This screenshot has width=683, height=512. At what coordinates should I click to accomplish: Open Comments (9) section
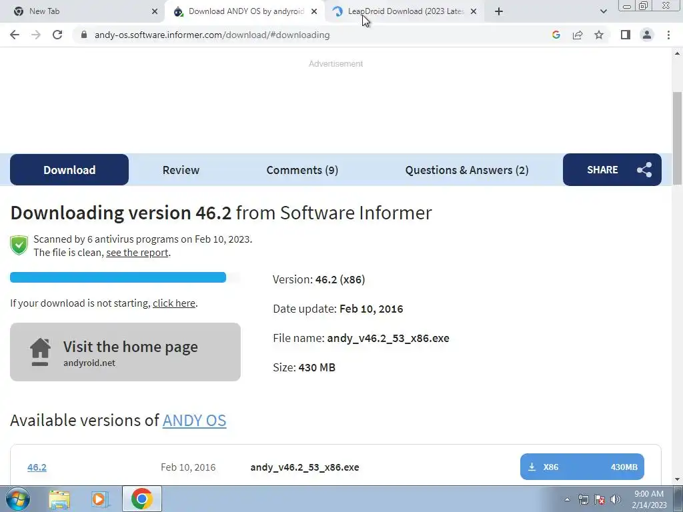click(x=302, y=170)
